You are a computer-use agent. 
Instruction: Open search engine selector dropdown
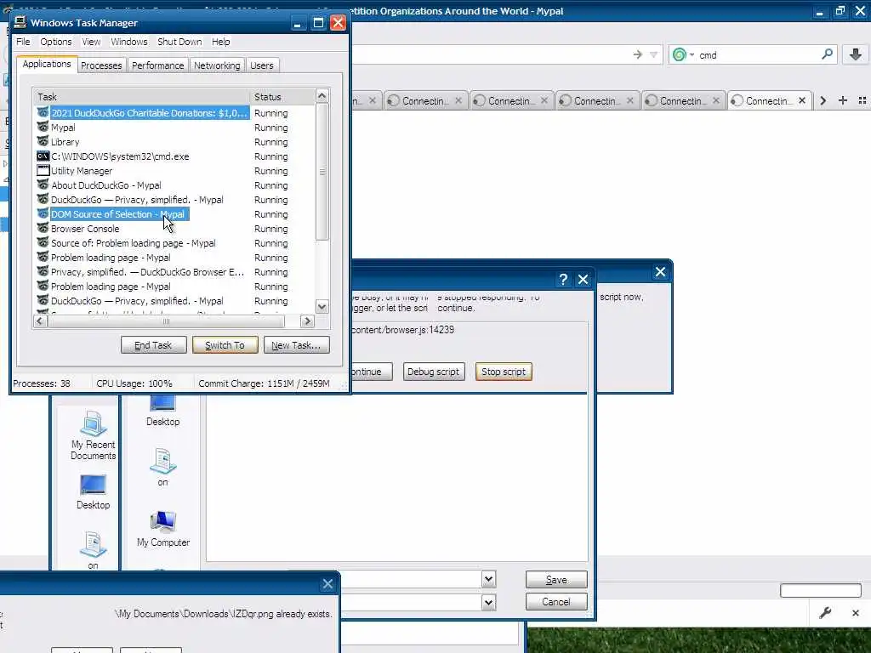click(x=683, y=54)
